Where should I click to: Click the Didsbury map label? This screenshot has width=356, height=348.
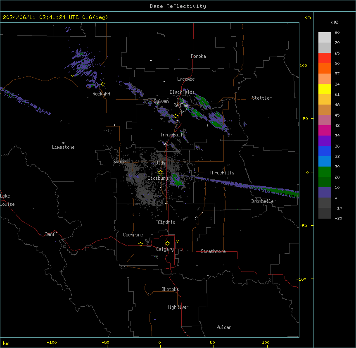point(158,178)
